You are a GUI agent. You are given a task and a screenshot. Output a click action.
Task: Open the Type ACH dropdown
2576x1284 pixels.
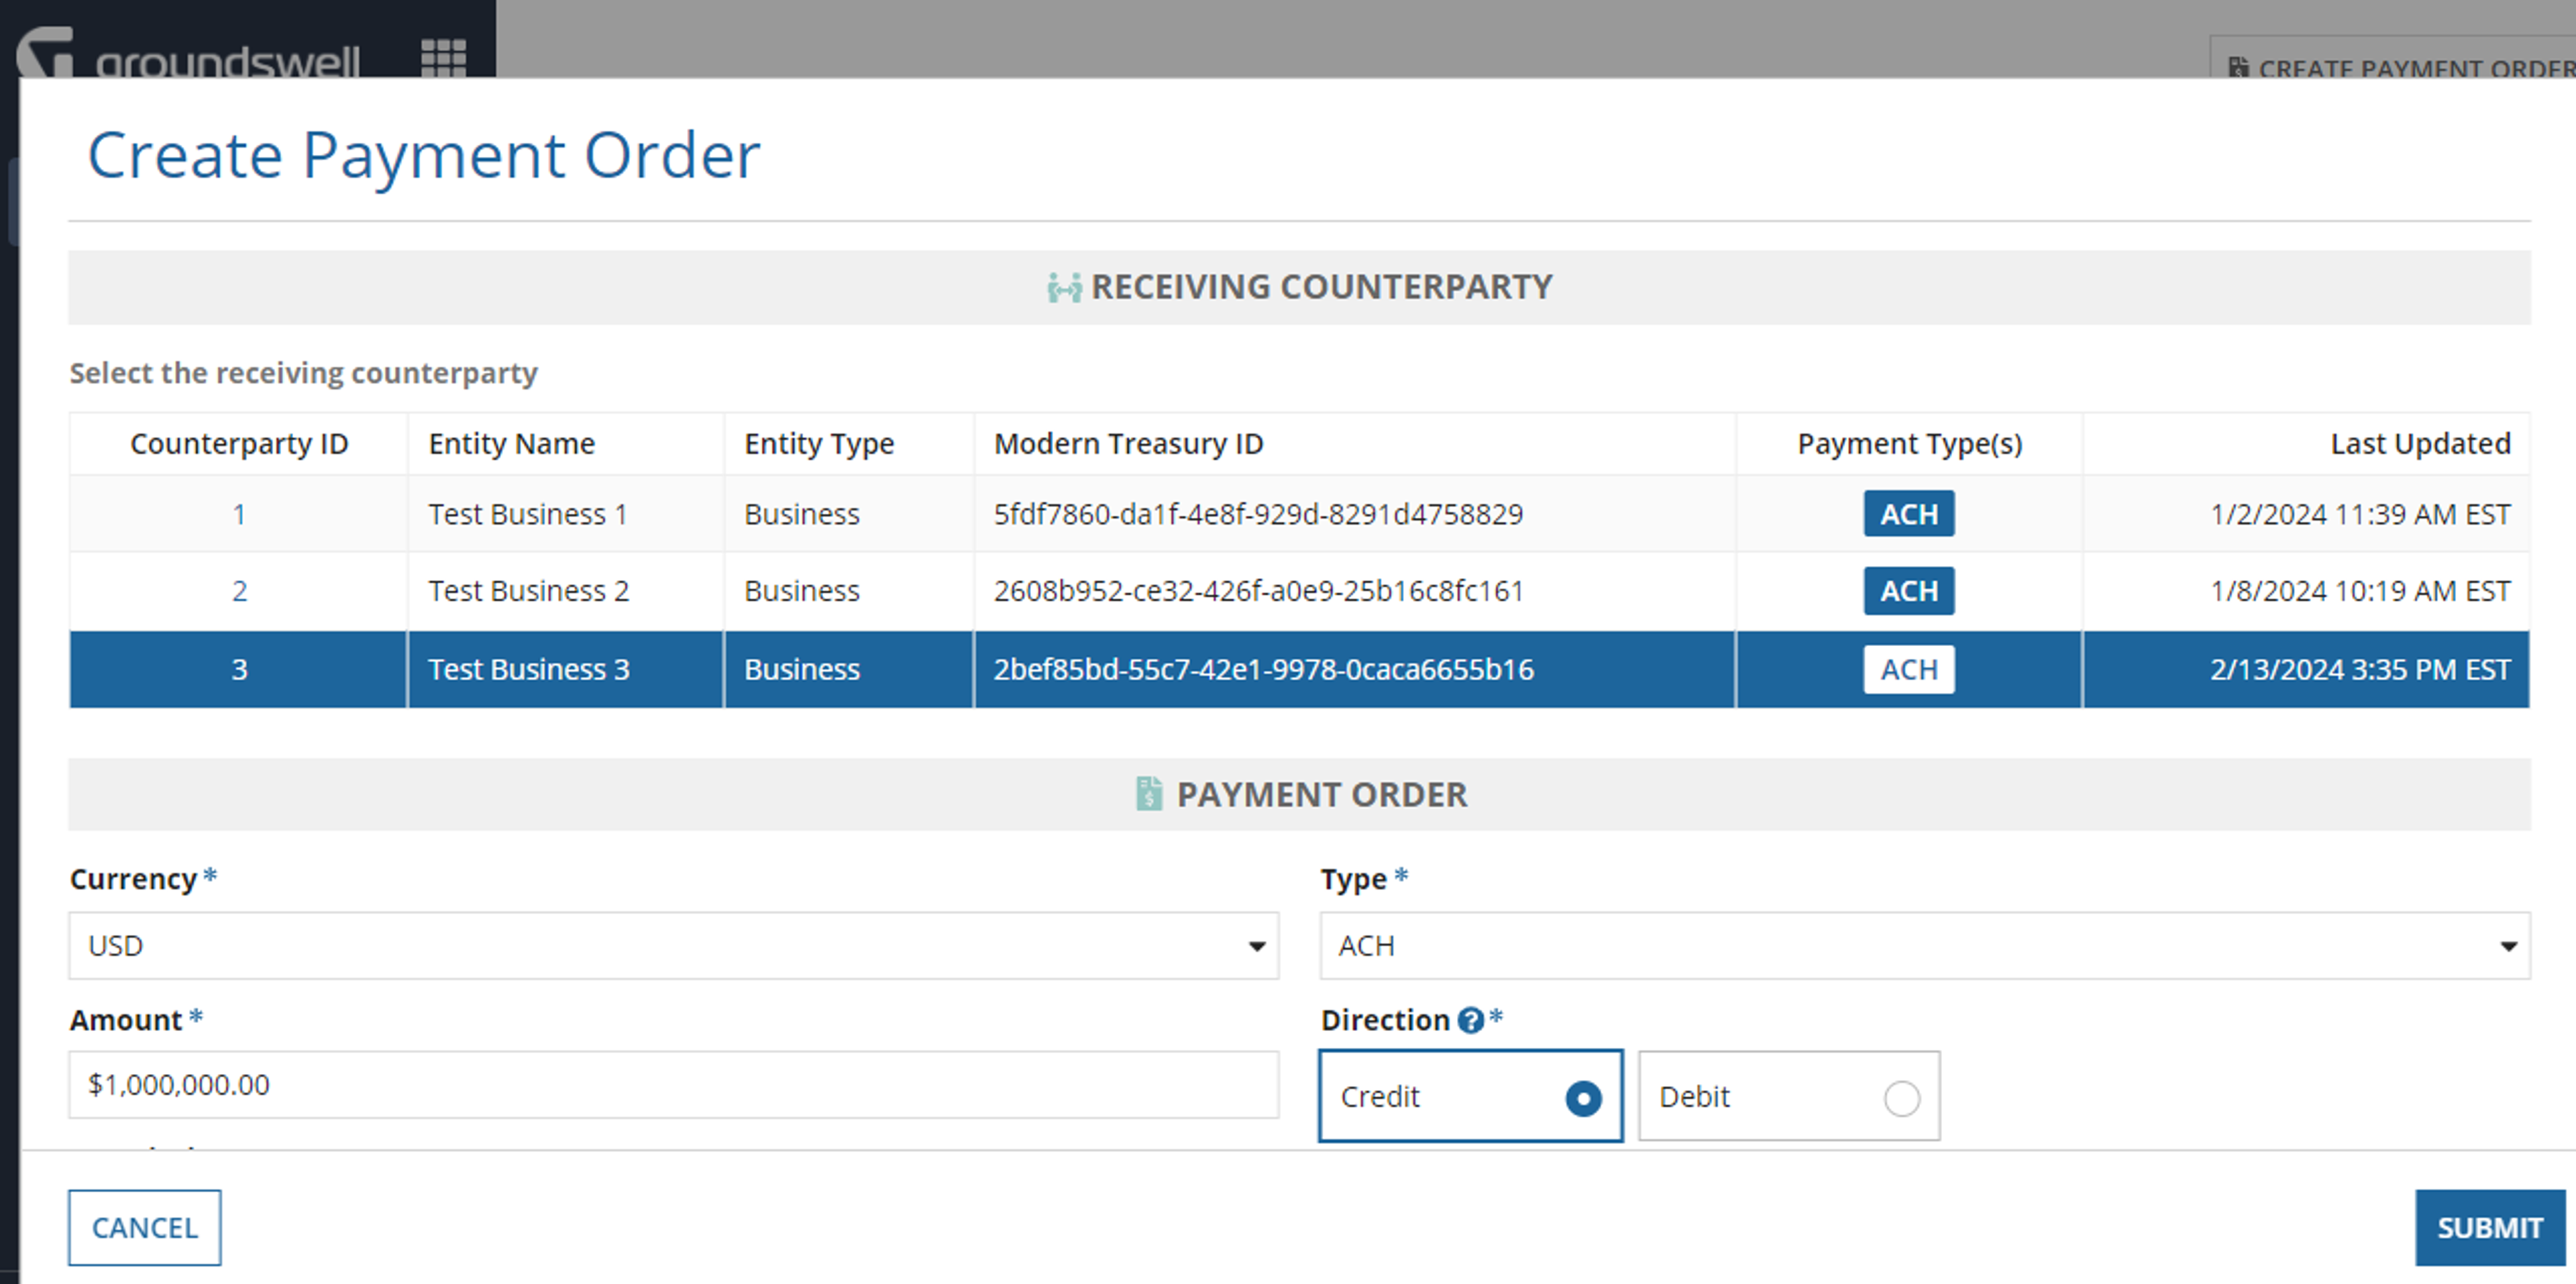pyautogui.click(x=1925, y=945)
